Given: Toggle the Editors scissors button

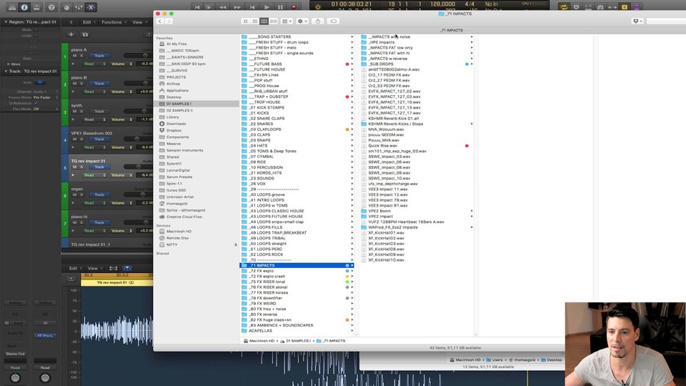Looking at the screenshot, I should (91, 7).
